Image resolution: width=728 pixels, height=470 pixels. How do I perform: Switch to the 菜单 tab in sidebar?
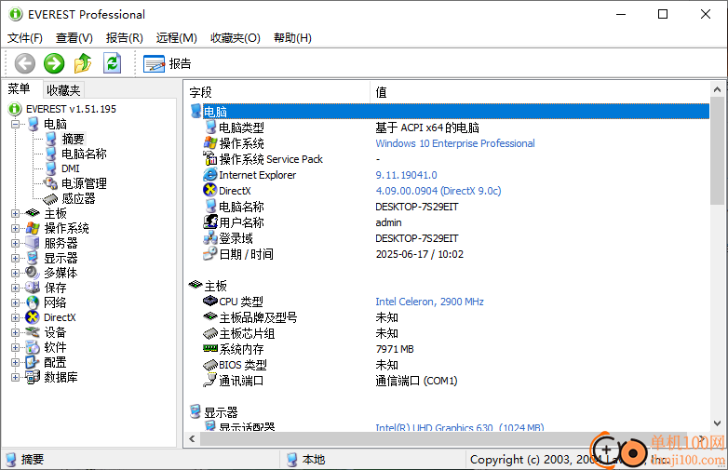pyautogui.click(x=19, y=88)
